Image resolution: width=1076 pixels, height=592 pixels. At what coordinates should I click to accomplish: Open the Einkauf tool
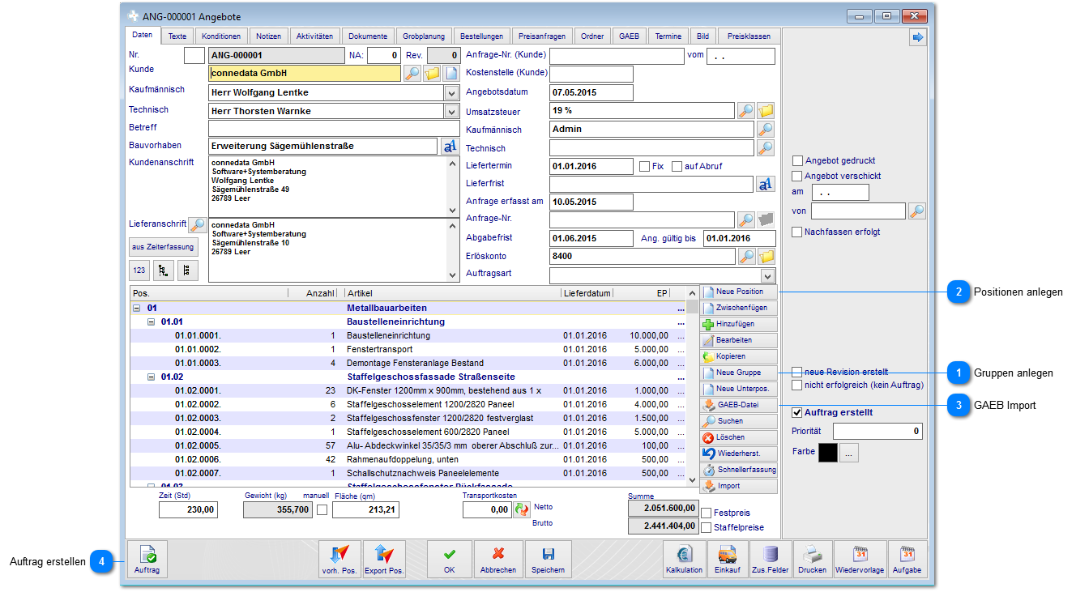[727, 560]
